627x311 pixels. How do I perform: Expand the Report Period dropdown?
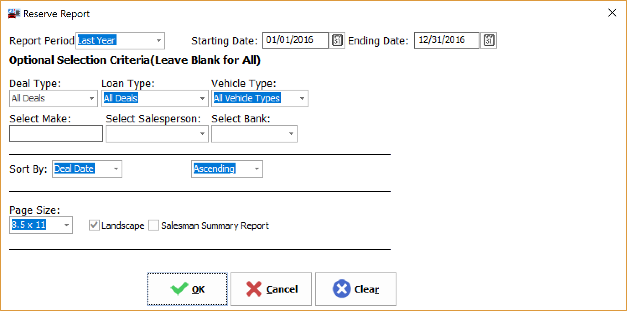tap(159, 41)
